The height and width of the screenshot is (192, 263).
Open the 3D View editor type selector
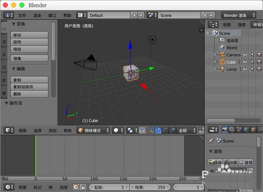coord(9,130)
